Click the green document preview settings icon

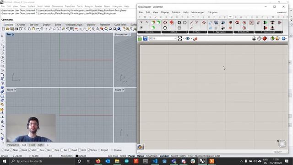(x=272, y=38)
